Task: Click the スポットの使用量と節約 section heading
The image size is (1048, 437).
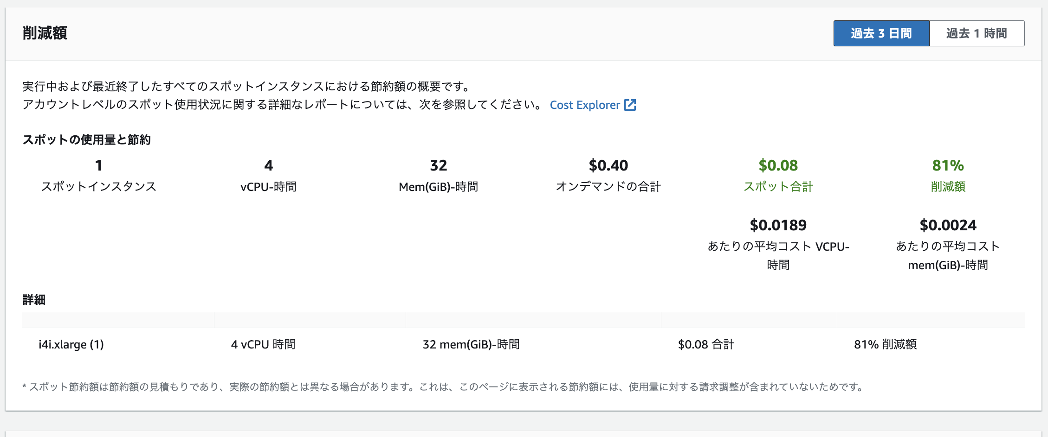Action: point(86,140)
